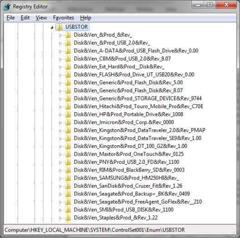240x238 pixels.
Task: Select Disk&Ven_HP&Prod_Portable_Drive&Rev_1008 key name
Action: pos(128,114)
